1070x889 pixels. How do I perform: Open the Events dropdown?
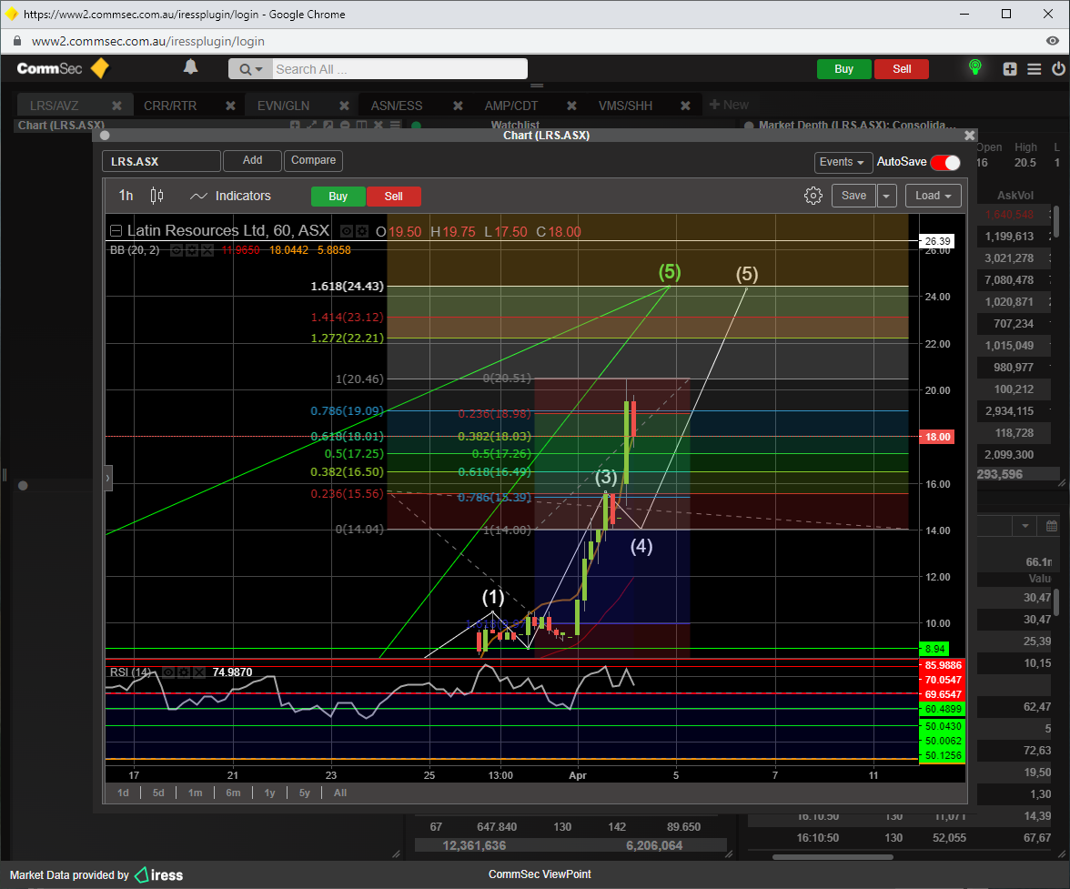pyautogui.click(x=843, y=162)
